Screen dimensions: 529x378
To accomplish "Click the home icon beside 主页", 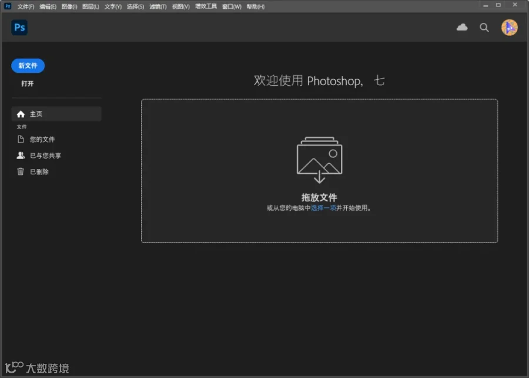I will click(x=21, y=114).
